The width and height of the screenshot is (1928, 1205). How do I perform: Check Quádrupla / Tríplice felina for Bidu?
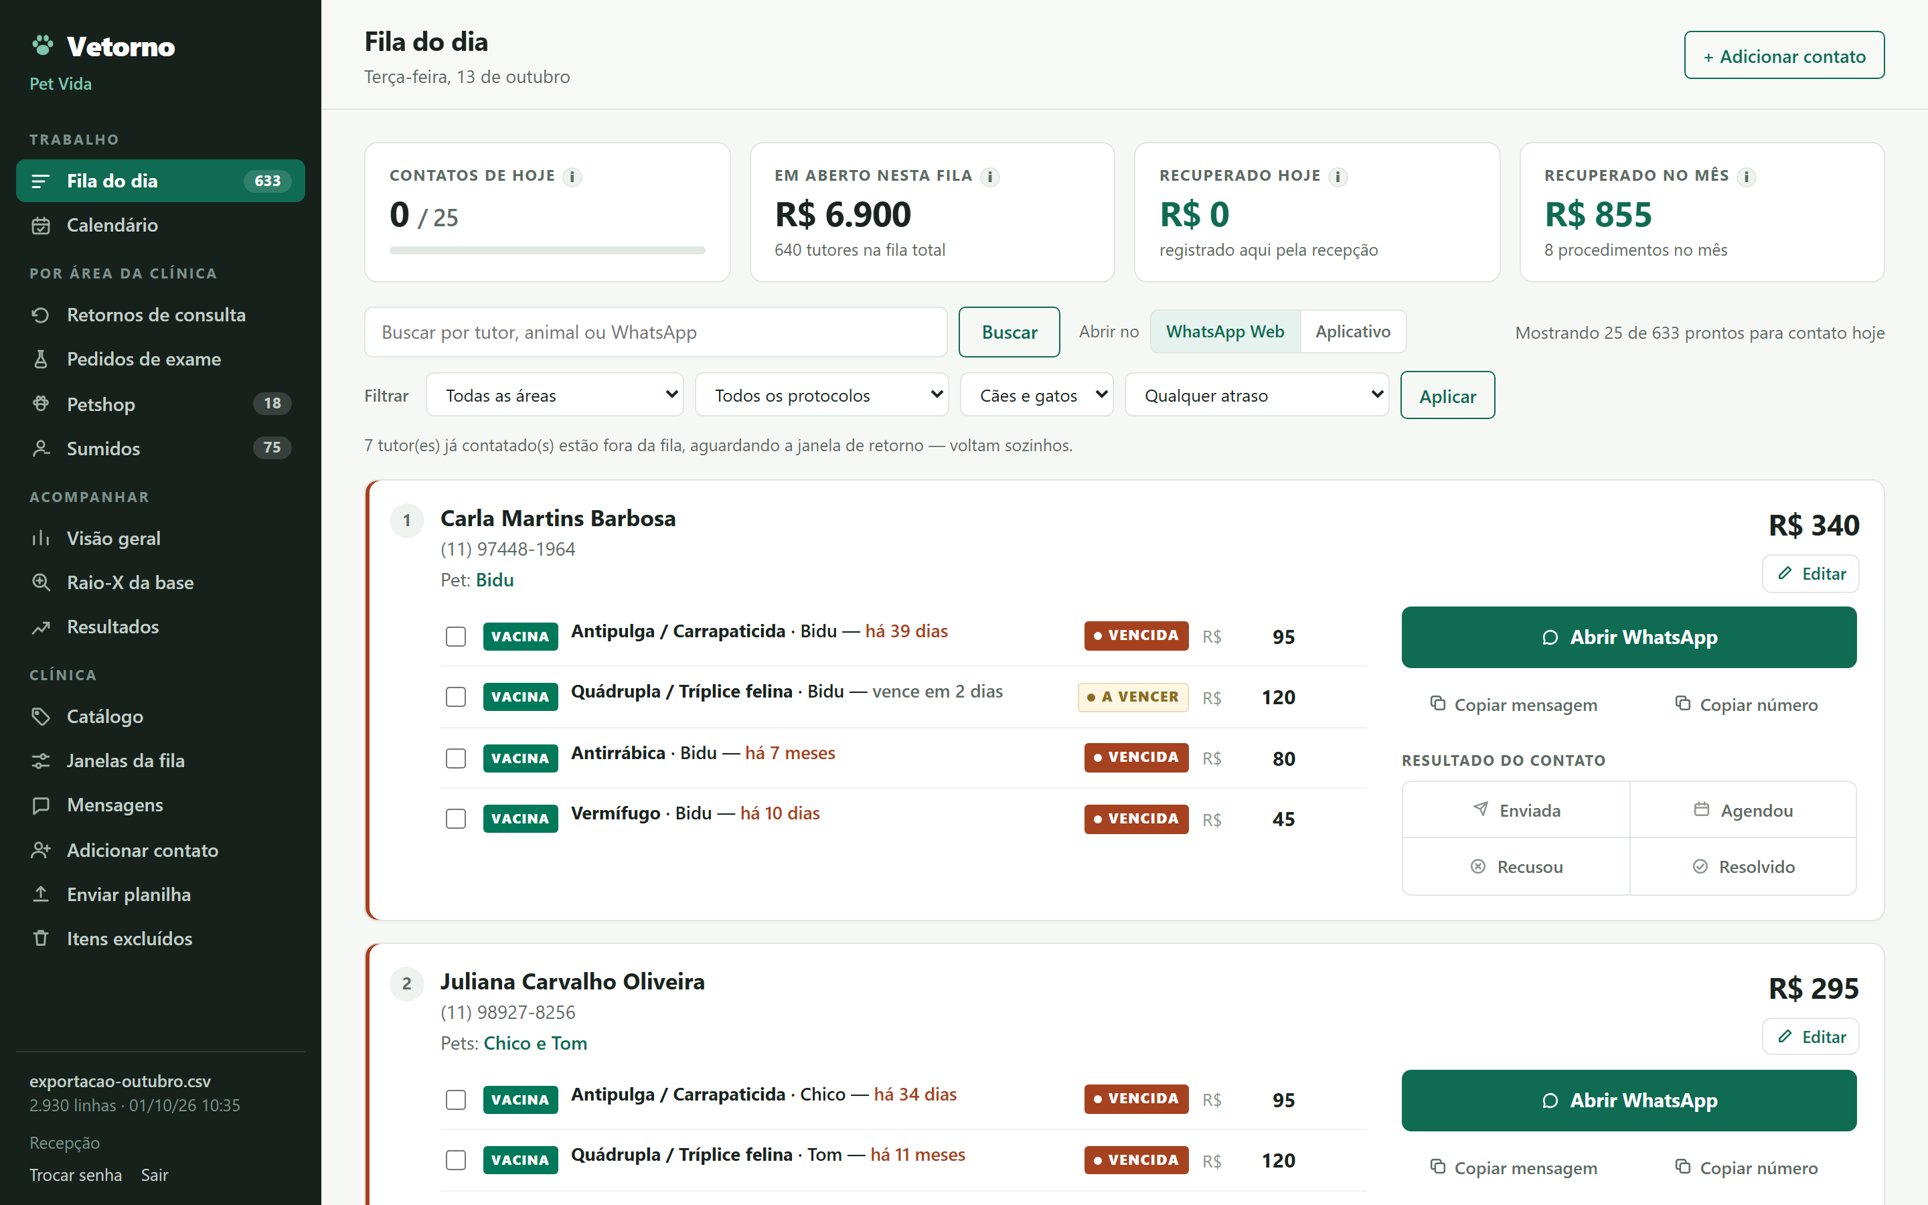[456, 698]
